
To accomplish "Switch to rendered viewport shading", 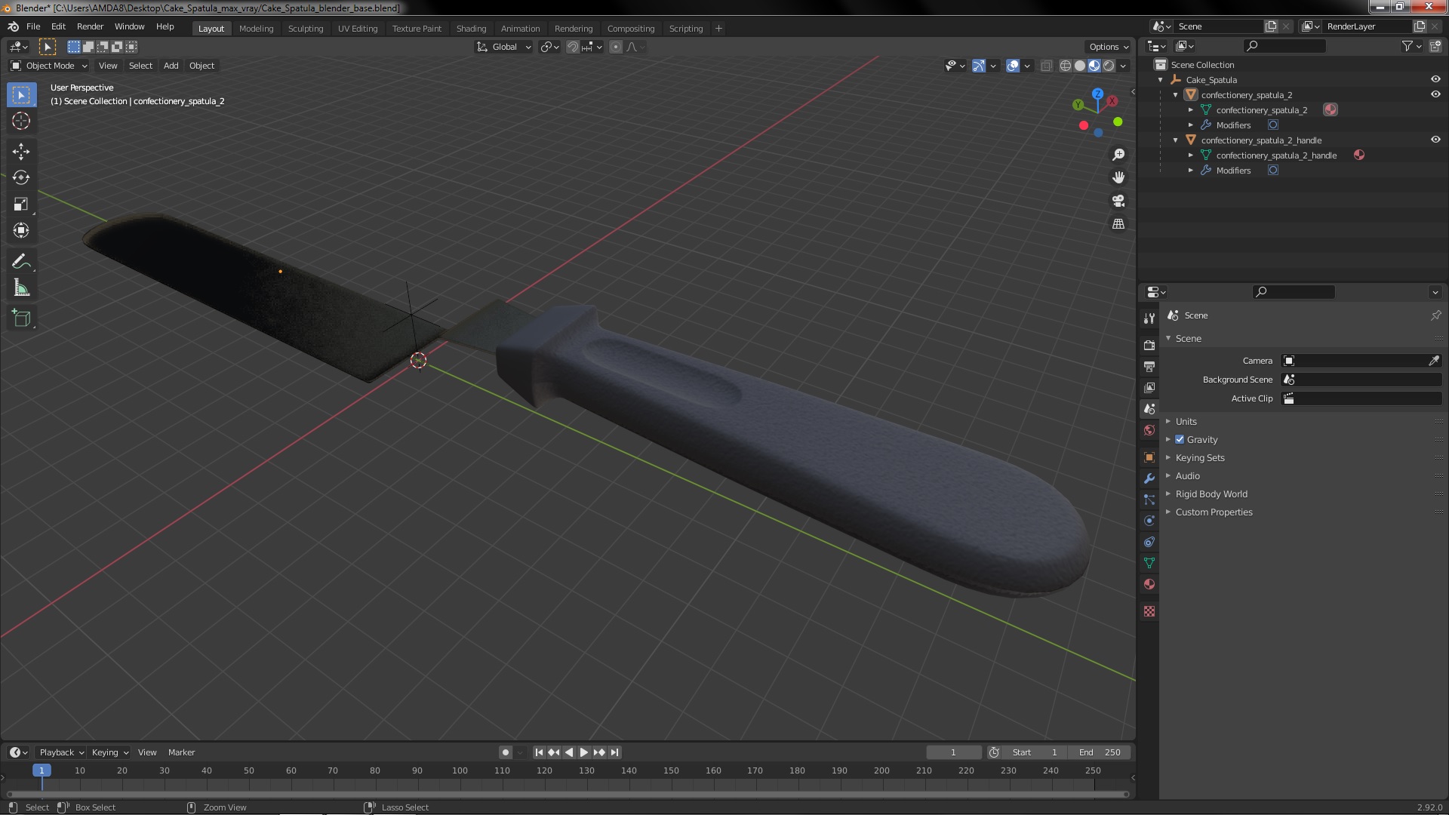I will click(x=1109, y=66).
